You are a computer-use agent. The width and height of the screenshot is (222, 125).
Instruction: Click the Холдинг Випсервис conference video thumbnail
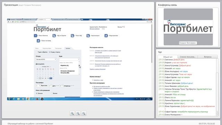[x=188, y=27]
